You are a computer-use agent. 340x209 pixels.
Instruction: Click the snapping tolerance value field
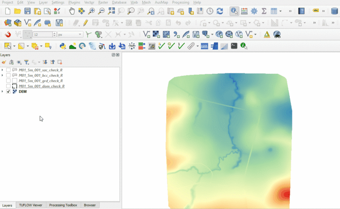coord(42,34)
